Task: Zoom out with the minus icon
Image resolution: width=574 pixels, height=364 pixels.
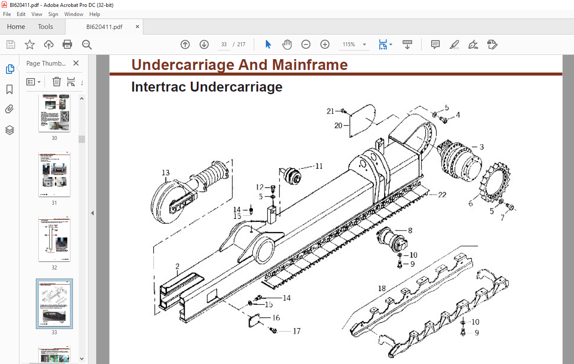Action: 306,44
